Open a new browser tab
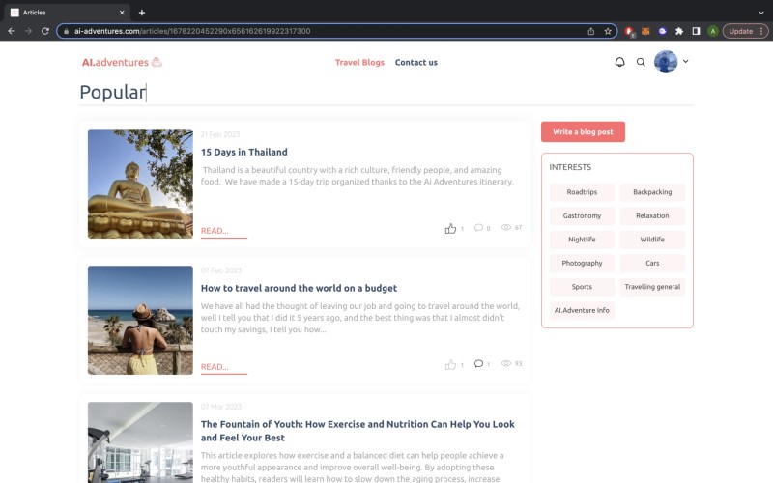This screenshot has width=773, height=483. click(x=142, y=13)
